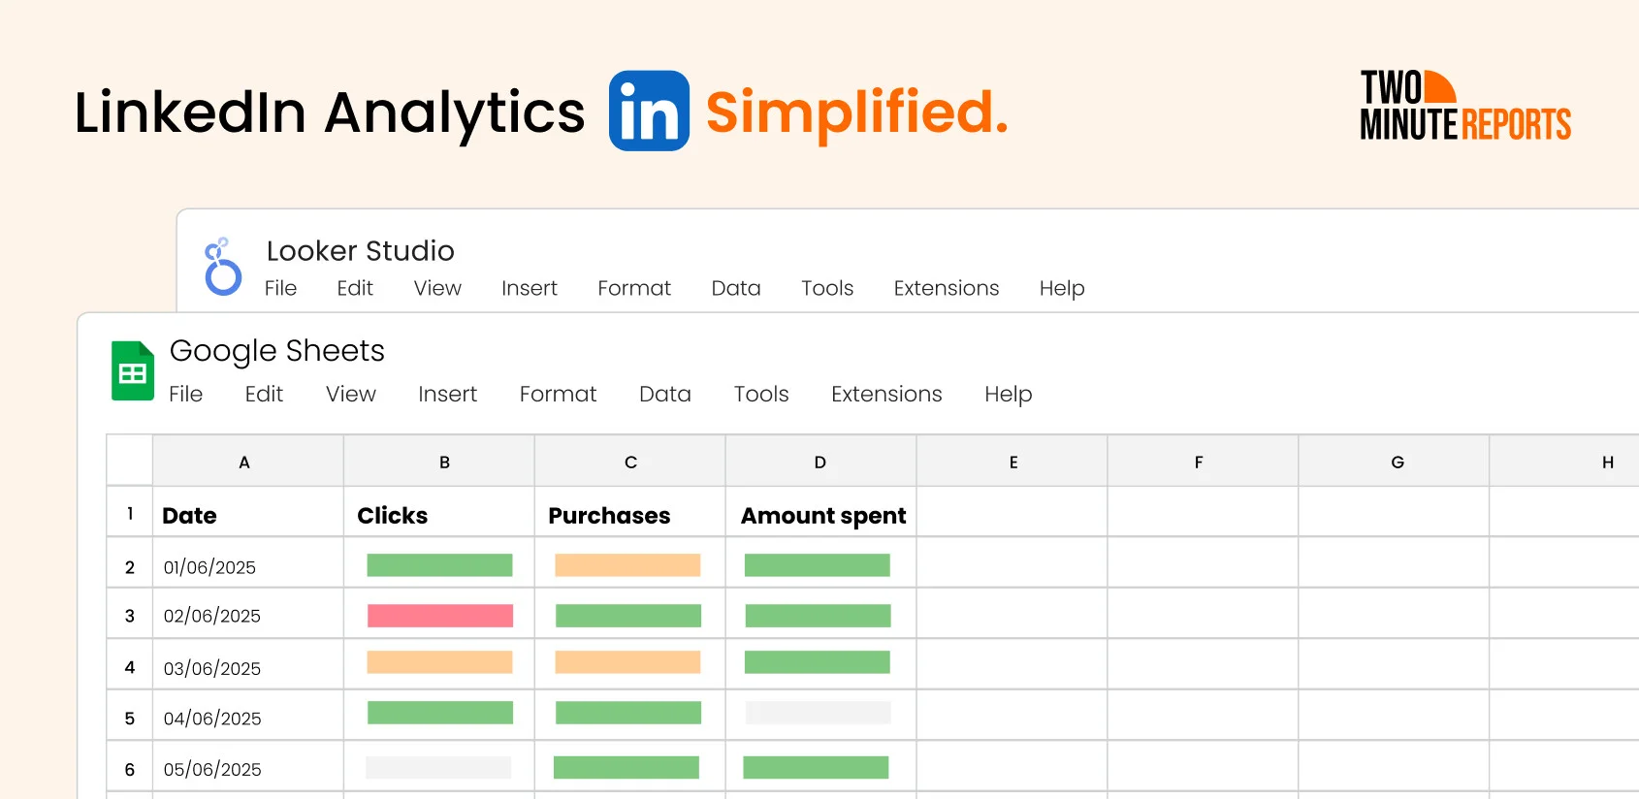Click green Purchases bar for 05/06/2025

[627, 767]
